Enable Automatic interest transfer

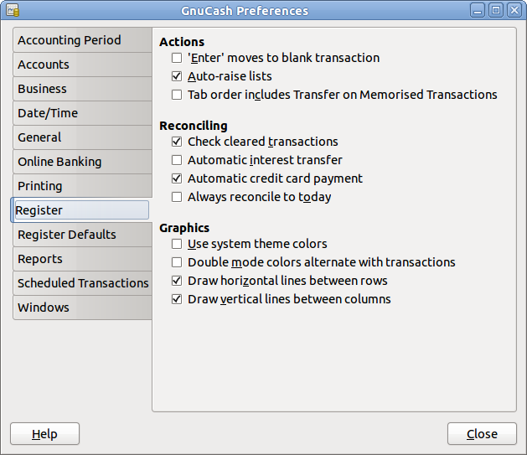[177, 160]
